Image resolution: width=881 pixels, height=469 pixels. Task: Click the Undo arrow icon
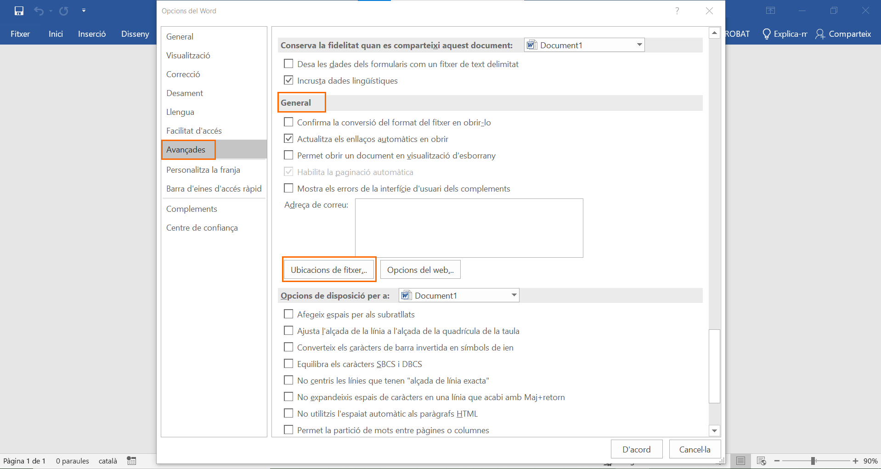pyautogui.click(x=39, y=11)
